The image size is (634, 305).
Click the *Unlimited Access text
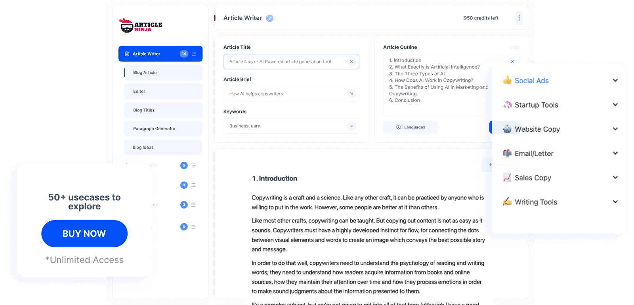point(84,260)
